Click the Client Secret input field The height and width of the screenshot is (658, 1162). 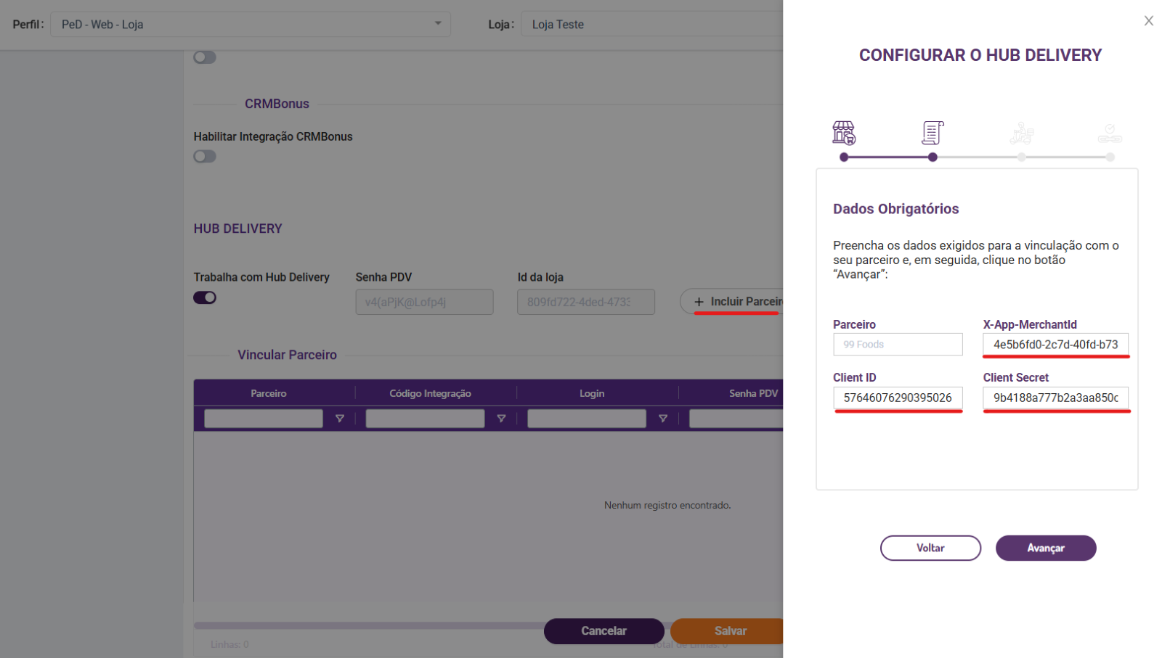click(x=1055, y=398)
